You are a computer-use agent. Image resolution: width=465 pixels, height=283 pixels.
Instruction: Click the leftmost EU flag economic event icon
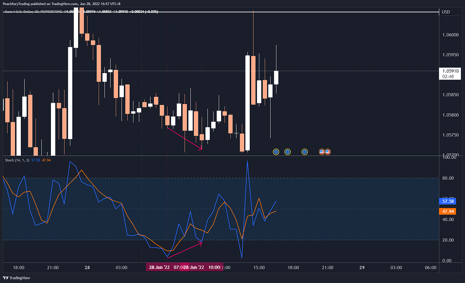pyautogui.click(x=276, y=151)
